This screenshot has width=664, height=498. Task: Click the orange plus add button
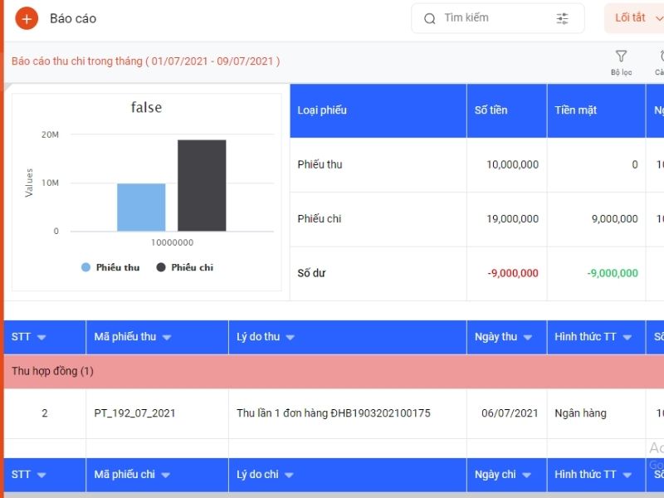pos(27,18)
